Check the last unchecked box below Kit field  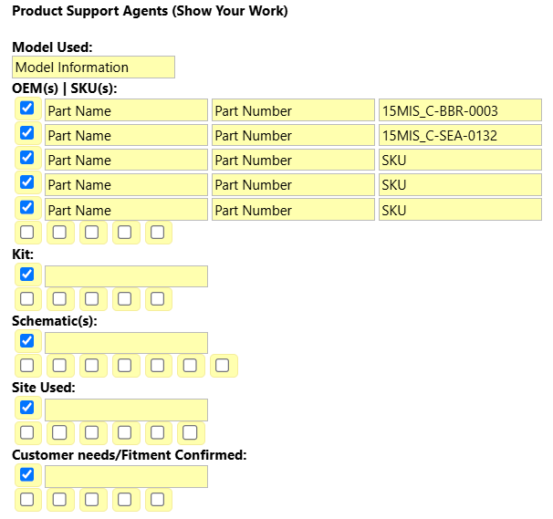[157, 298]
